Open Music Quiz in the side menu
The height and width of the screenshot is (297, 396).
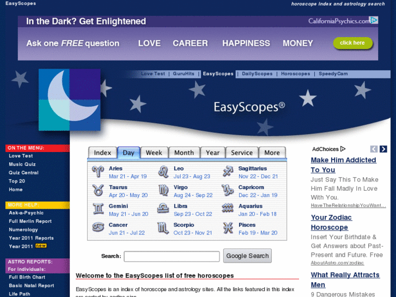pyautogui.click(x=22, y=164)
